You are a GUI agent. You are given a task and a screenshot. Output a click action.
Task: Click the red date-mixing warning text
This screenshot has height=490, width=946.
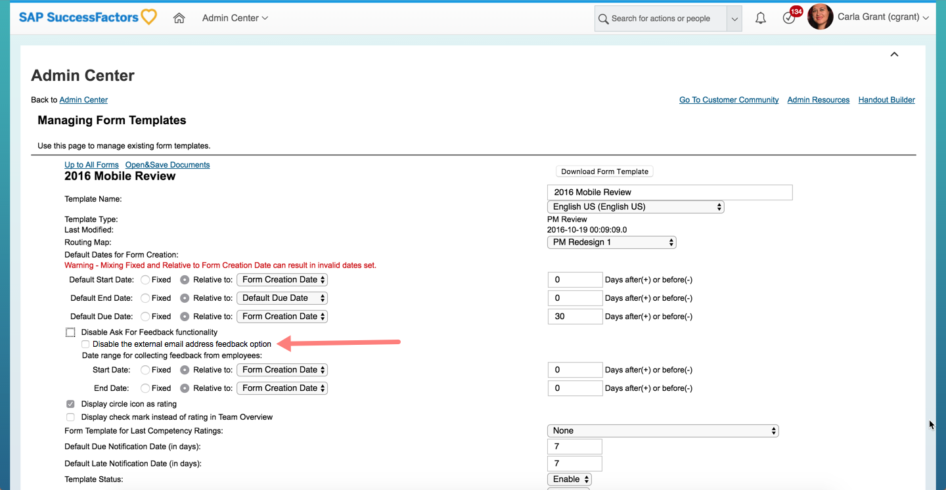click(220, 265)
